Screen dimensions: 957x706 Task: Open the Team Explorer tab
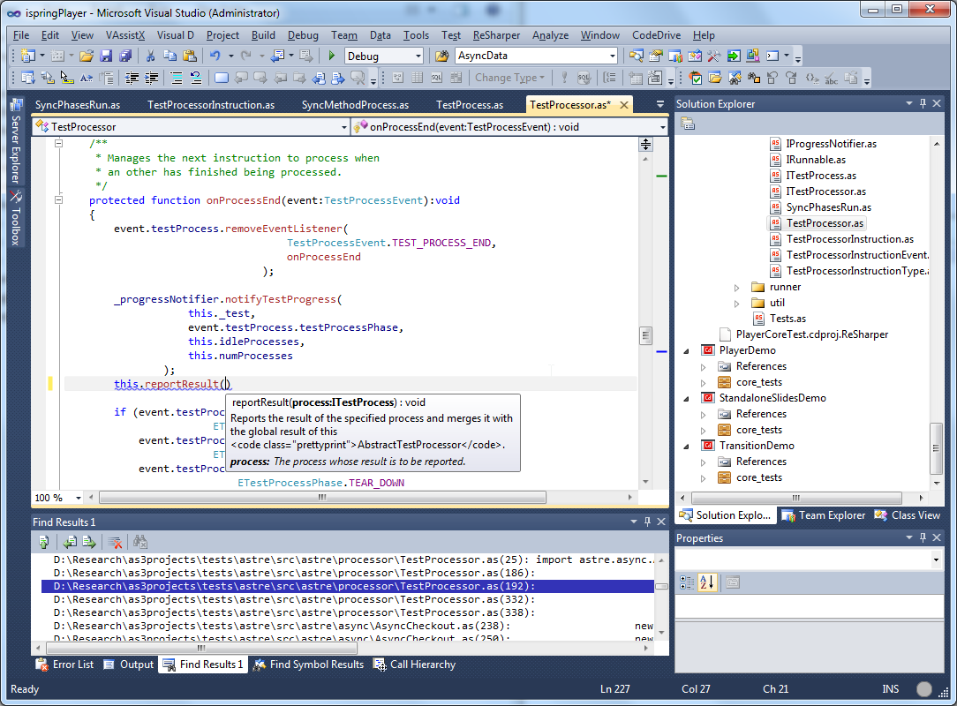coord(824,515)
